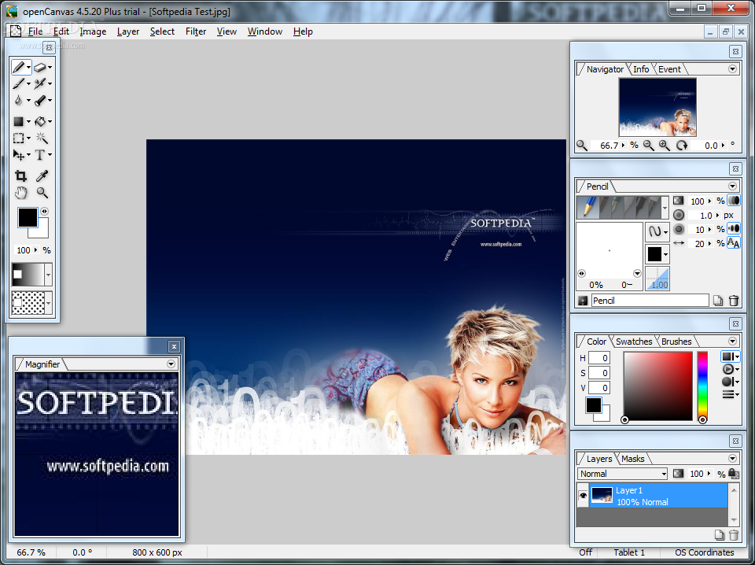The height and width of the screenshot is (565, 755).
Task: Select the Gradient square tool
Action: (x=18, y=121)
